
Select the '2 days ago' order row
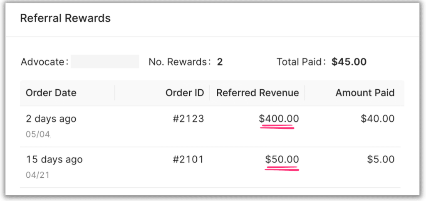(x=210, y=126)
